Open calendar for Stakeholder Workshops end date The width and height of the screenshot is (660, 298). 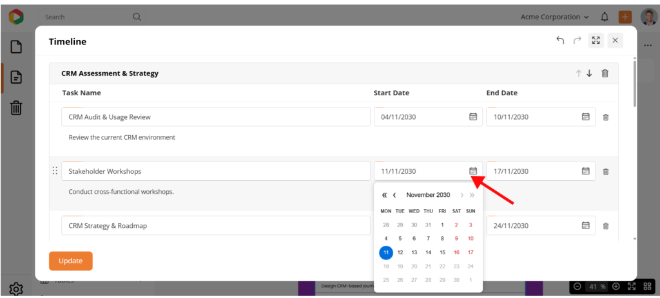pyautogui.click(x=585, y=171)
